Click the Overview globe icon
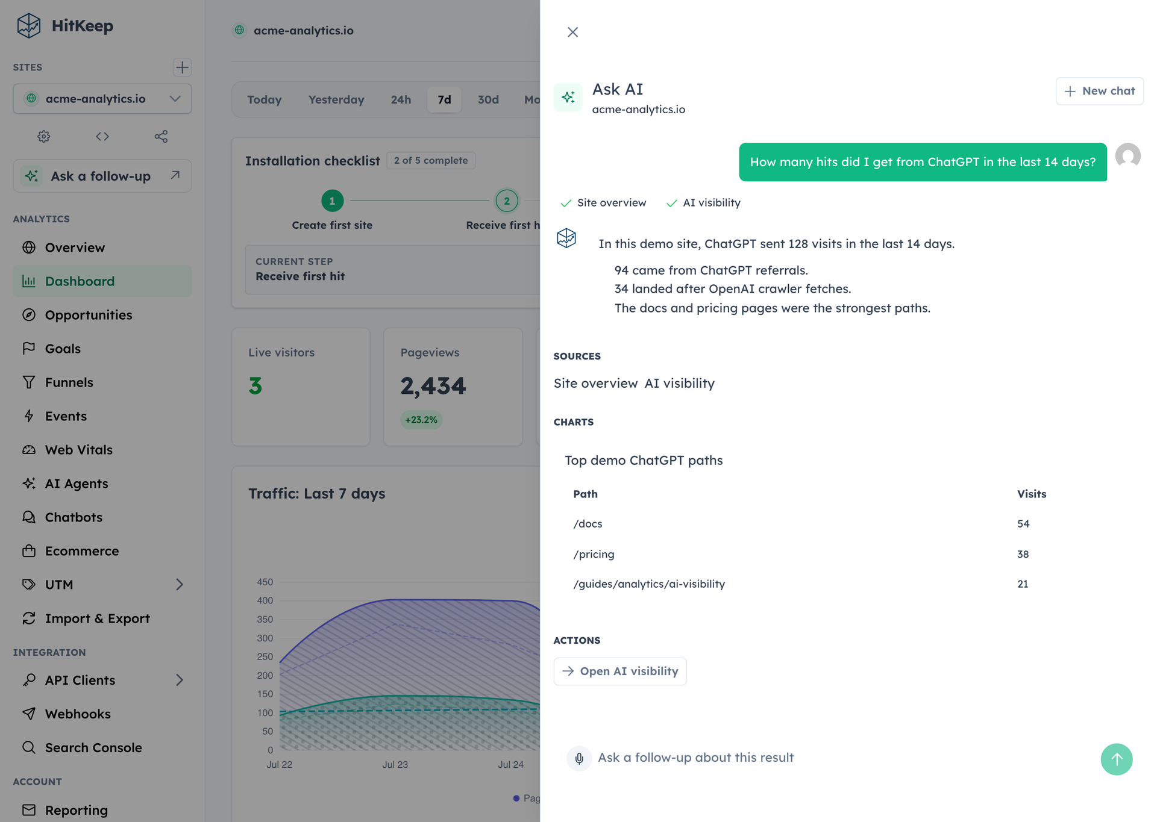The width and height of the screenshot is (1157, 822). (x=29, y=248)
